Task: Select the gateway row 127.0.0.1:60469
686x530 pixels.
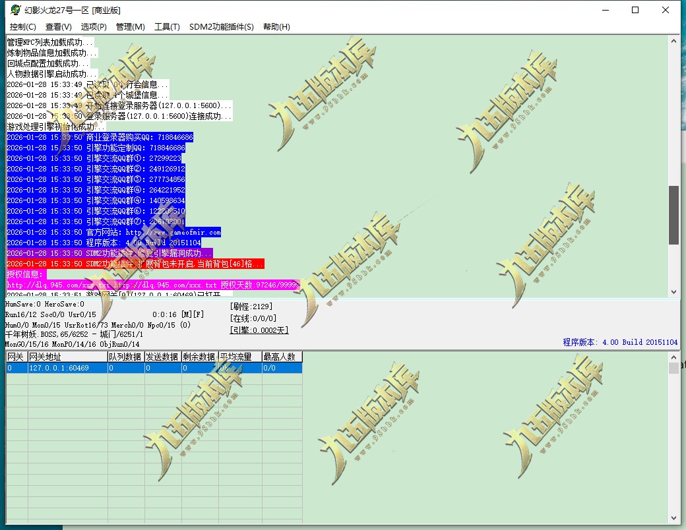Action: click(x=154, y=368)
